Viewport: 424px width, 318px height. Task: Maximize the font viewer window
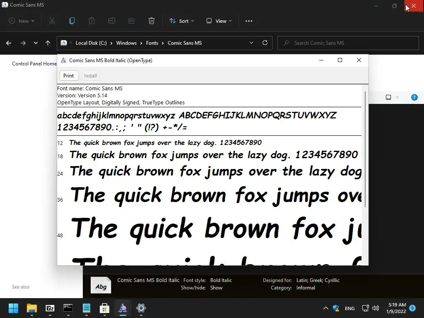tap(340, 60)
